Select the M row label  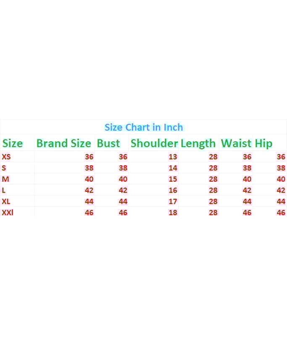5,179
